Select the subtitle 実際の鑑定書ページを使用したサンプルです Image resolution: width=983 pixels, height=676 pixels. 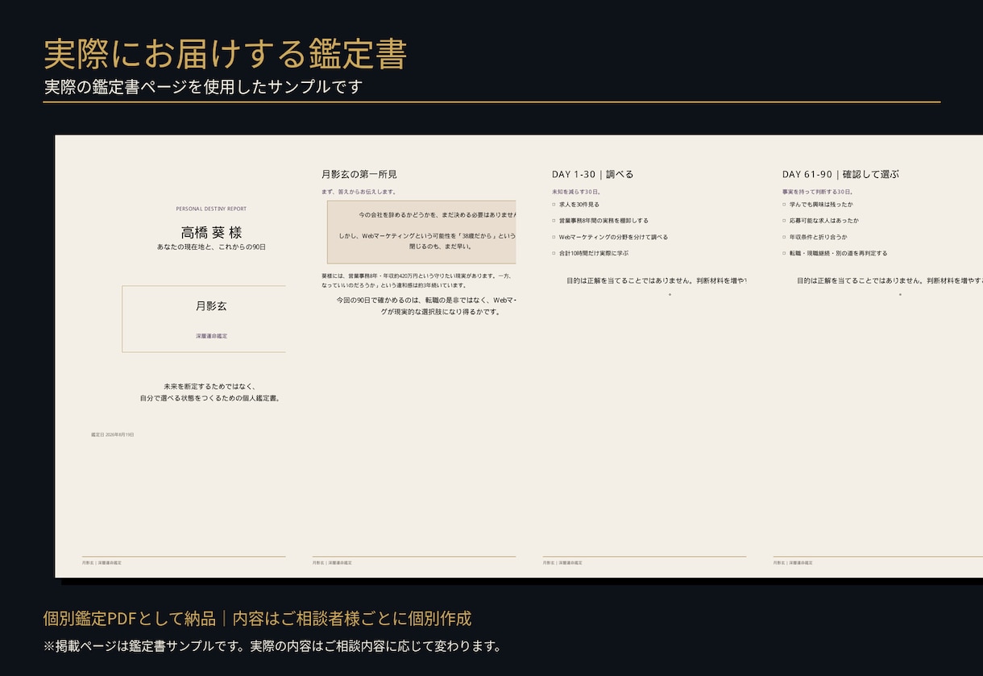203,87
